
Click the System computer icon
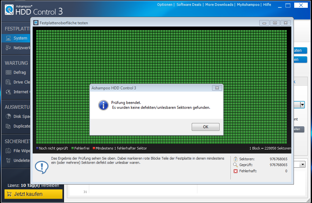[8, 38]
